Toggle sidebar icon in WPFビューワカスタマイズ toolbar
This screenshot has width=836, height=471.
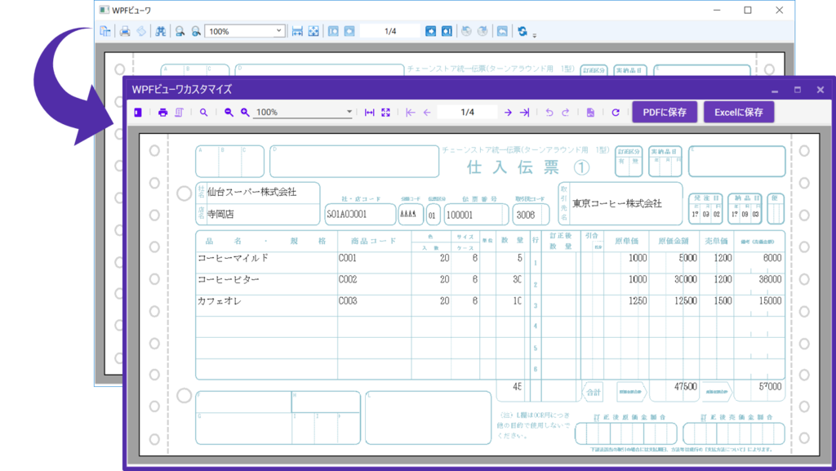click(137, 113)
